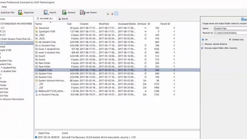Switch to the Search tab
The width and height of the screenshot is (247, 139).
pos(63,19)
